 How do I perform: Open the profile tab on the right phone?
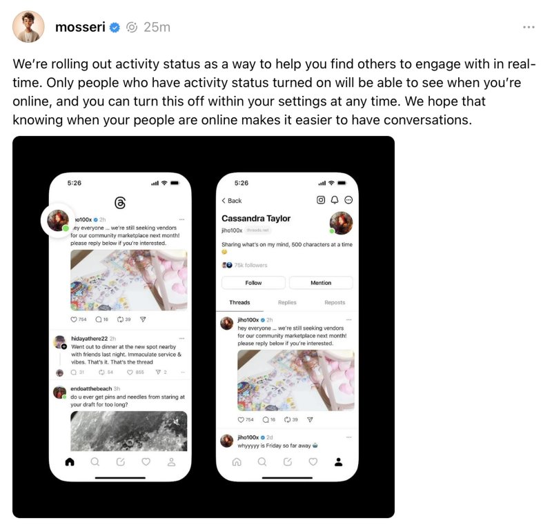(338, 463)
